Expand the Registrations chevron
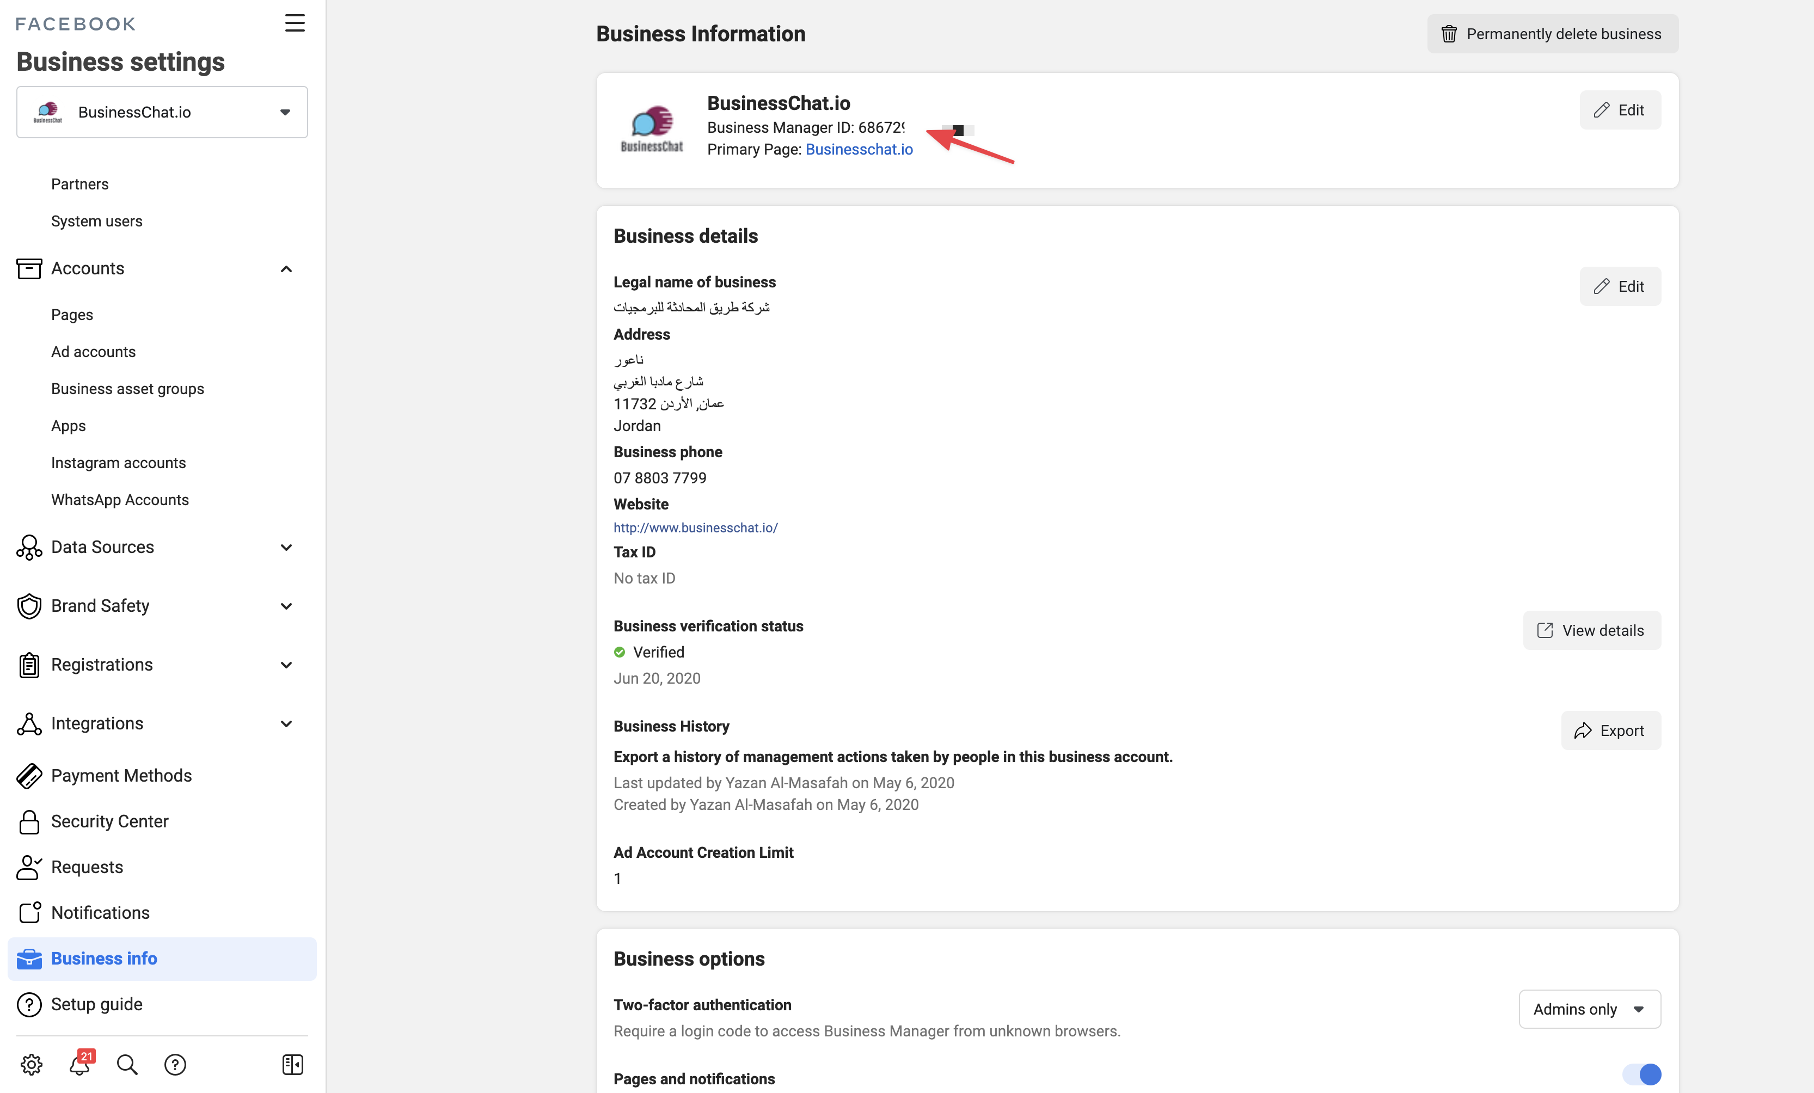Screen dimensions: 1814x1093 pos(286,665)
